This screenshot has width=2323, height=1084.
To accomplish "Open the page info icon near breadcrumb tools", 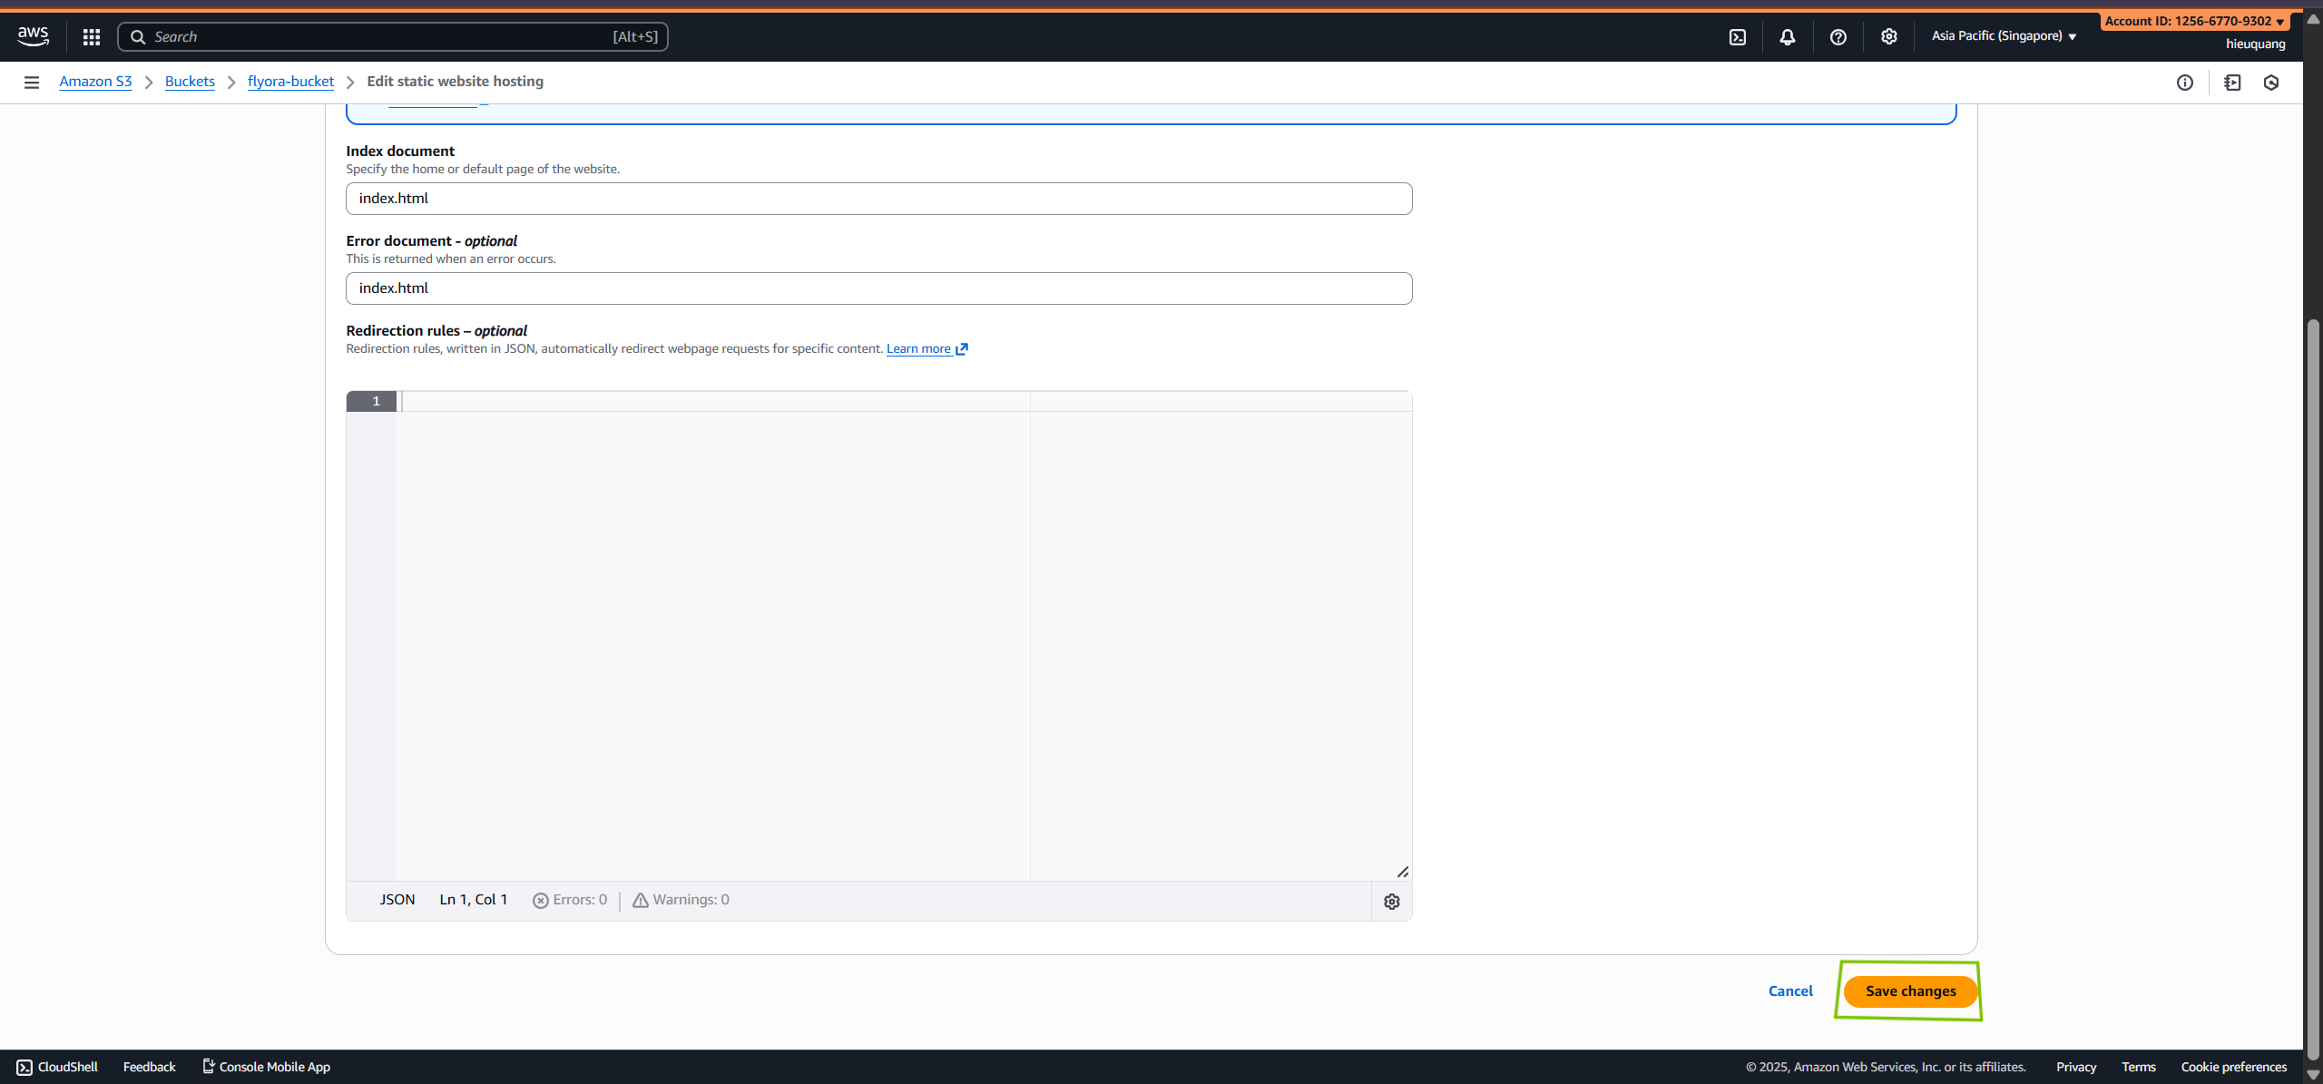I will (x=2185, y=83).
